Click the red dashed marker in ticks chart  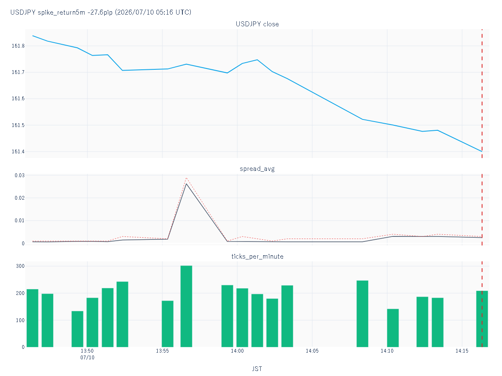482,304
